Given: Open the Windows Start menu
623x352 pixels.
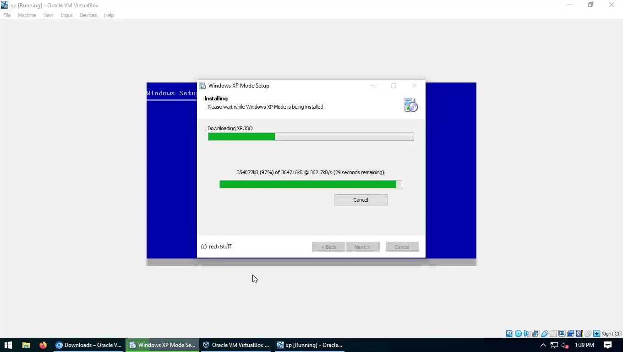Looking at the screenshot, I should [8, 345].
